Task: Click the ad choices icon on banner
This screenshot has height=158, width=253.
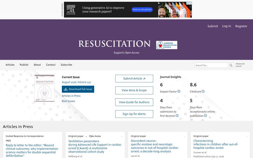Action: [x=188, y=3]
